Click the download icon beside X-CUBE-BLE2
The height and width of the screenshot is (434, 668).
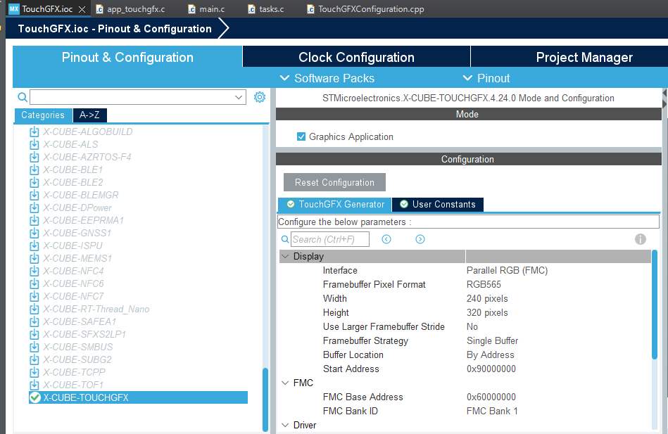(x=34, y=182)
